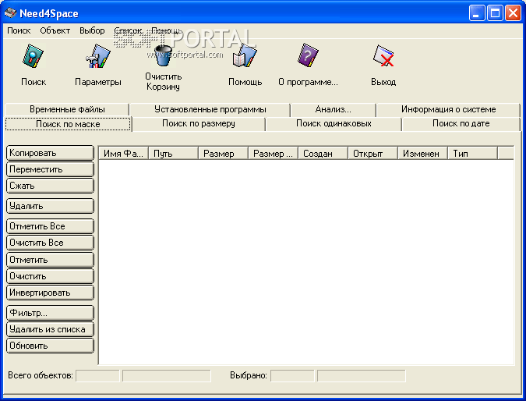Open the Поиск menu
Viewport: 526px width, 401px height.
pyautogui.click(x=19, y=30)
